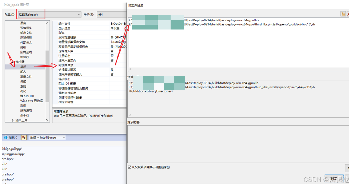The height and width of the screenshot is (185, 350).
Task: Select 系统 in the property tree
Action: [x=23, y=86]
